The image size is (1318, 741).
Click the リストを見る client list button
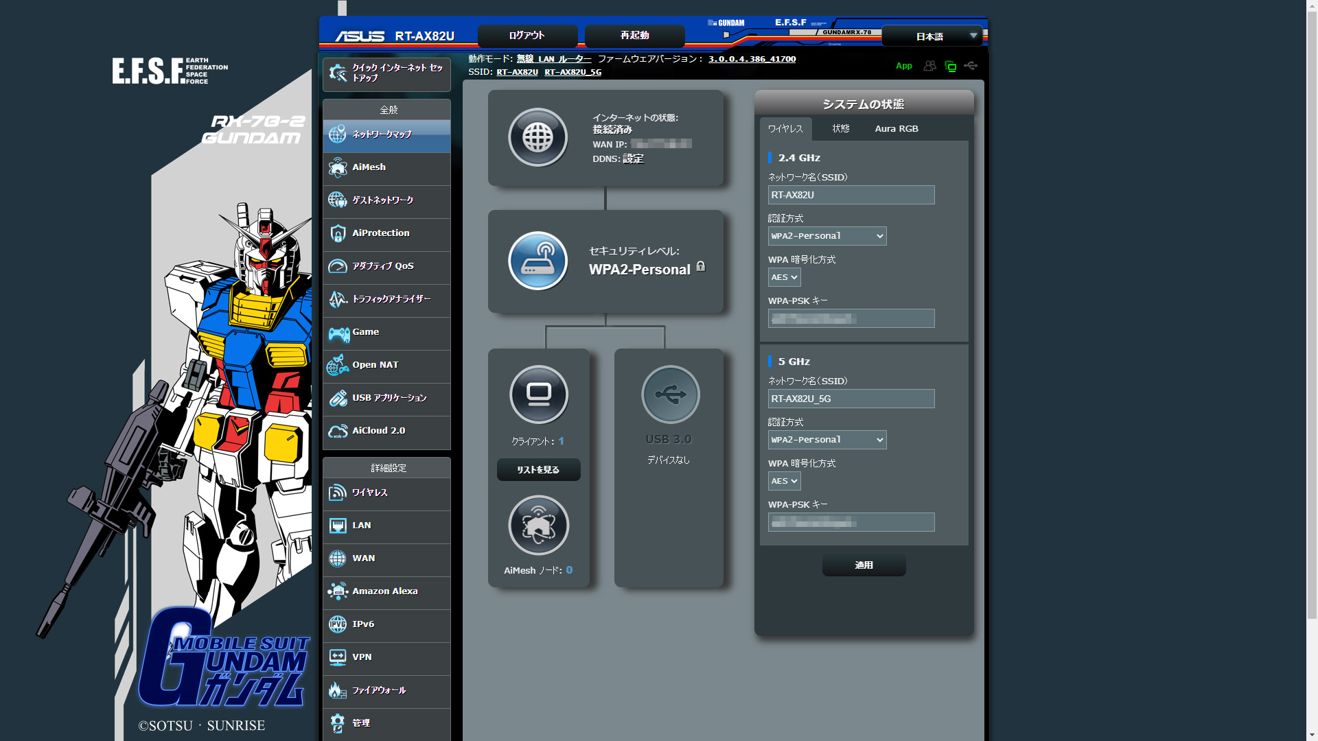538,470
